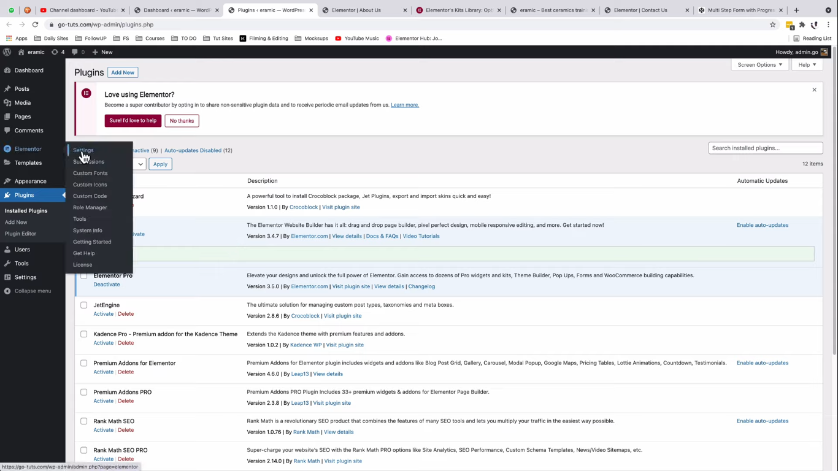Open the bulk actions dropdown beside Apply
Screen dimensions: 838x471
[x=139, y=164]
